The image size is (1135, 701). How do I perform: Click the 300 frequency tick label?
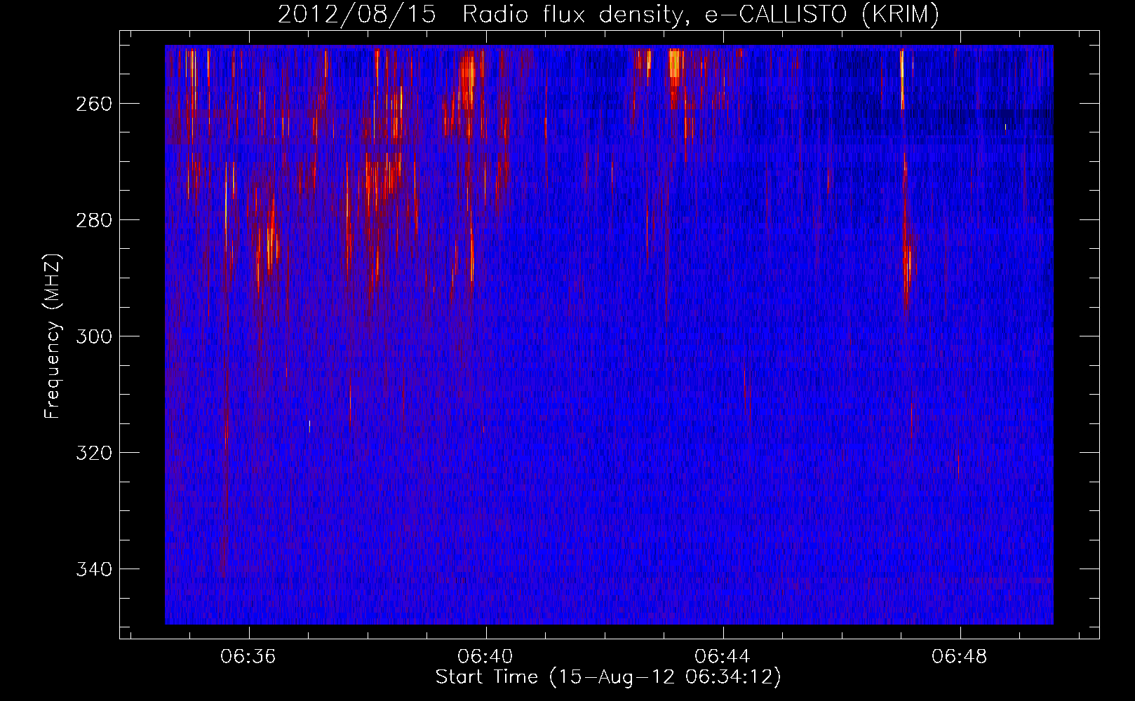pyautogui.click(x=93, y=336)
